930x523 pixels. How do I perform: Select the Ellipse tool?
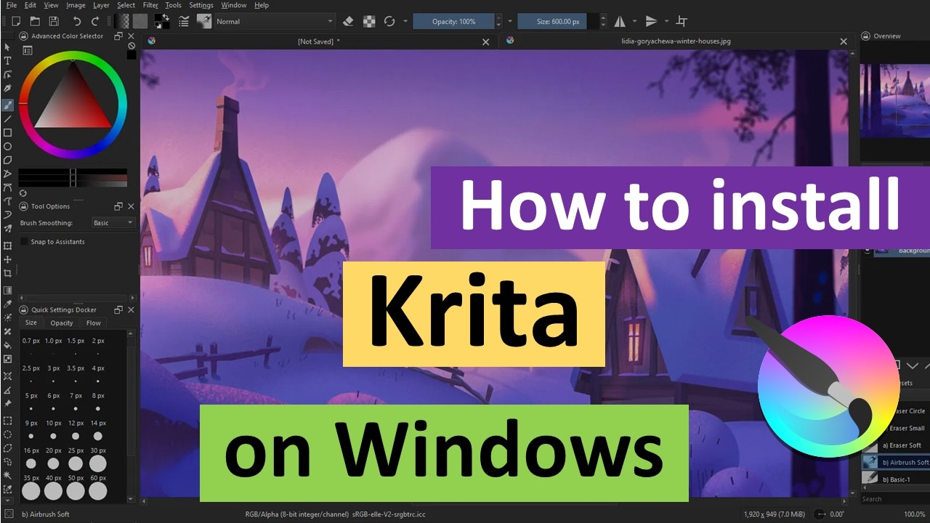[8, 146]
